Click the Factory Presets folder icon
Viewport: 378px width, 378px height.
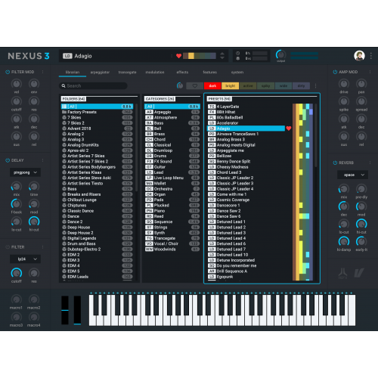pos(64,112)
